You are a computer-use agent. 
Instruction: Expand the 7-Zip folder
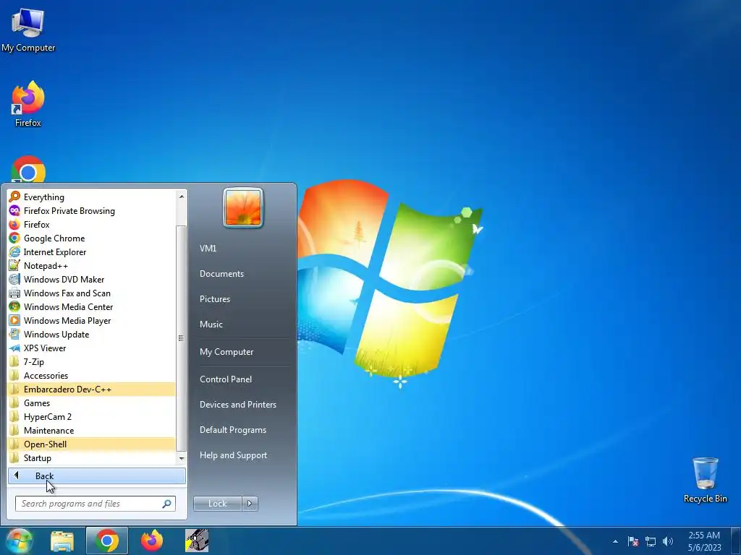tap(91, 361)
